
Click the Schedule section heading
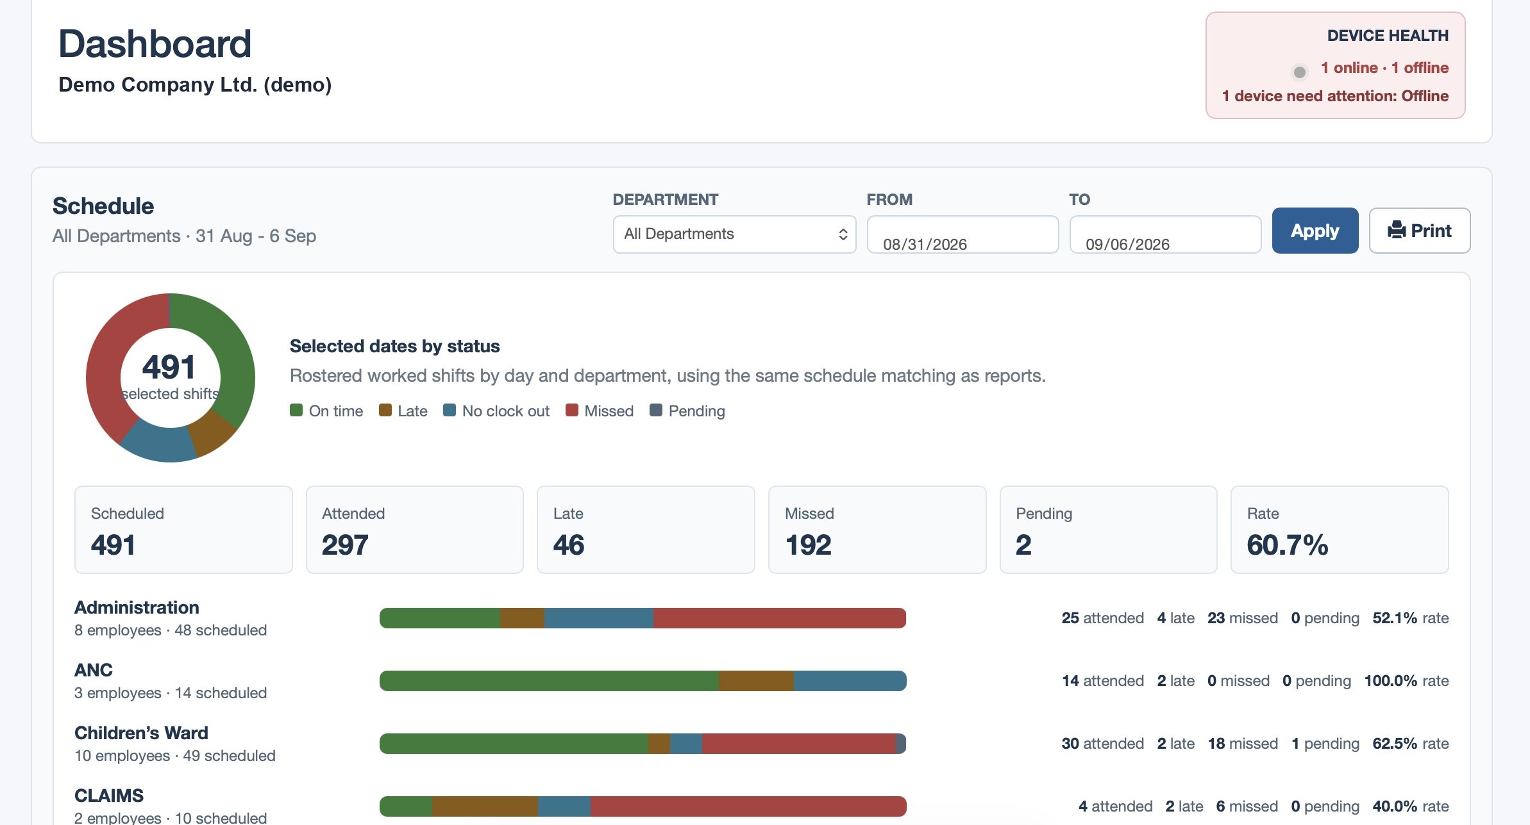[x=103, y=206]
